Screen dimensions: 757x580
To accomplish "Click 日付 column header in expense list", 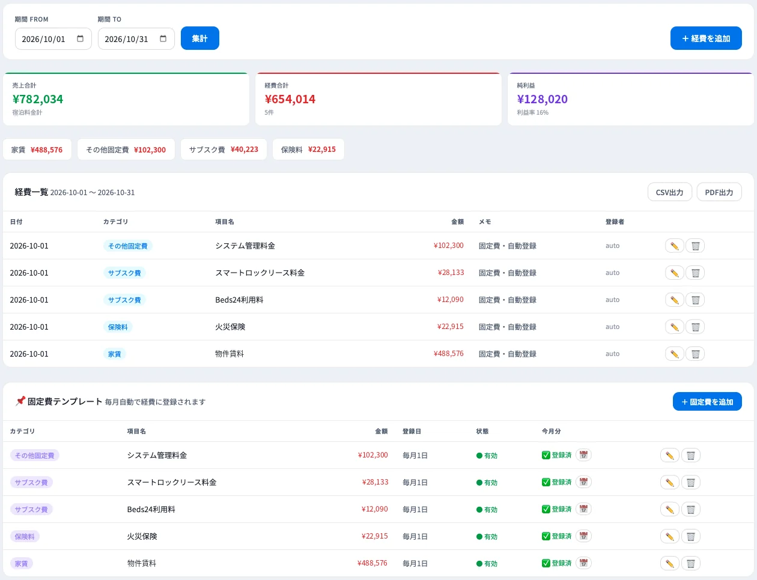I will tap(16, 222).
